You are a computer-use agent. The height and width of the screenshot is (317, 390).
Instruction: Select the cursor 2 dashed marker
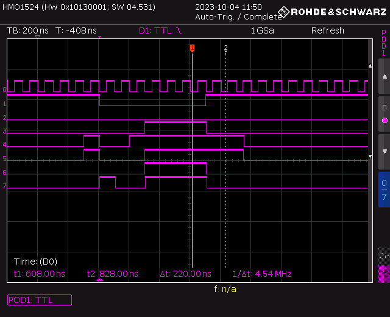225,48
